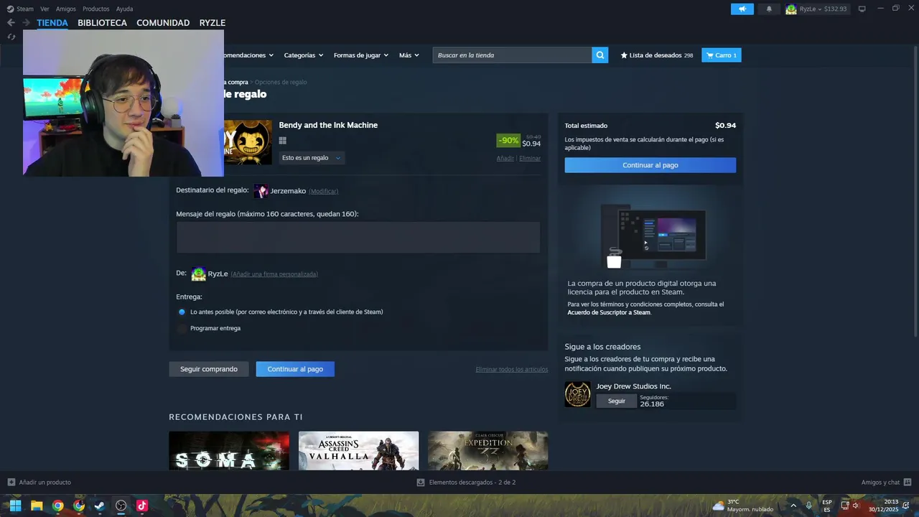
Task: Switch to the BIBLIOTECA tab
Action: pyautogui.click(x=102, y=23)
